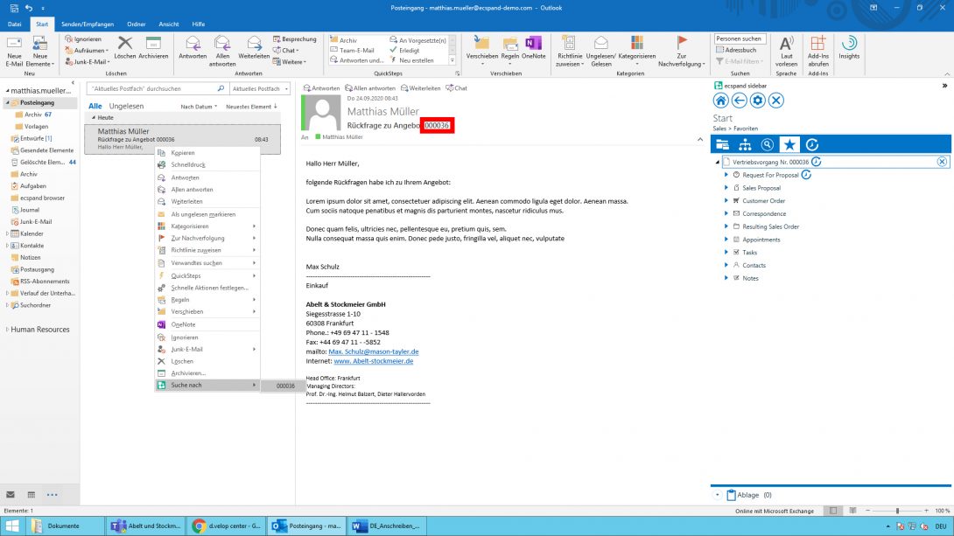Click the Antworten reply icon in the ribbon

193,47
